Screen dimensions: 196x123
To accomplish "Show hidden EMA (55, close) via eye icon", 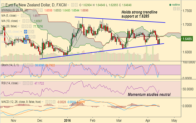I will [26, 32].
